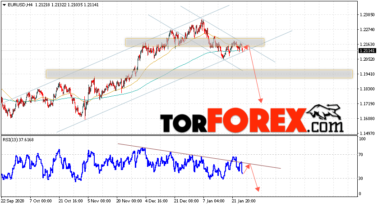Select the OHLC values 1.21218 1.21322 1.21035

pyautogui.click(x=59, y=5)
